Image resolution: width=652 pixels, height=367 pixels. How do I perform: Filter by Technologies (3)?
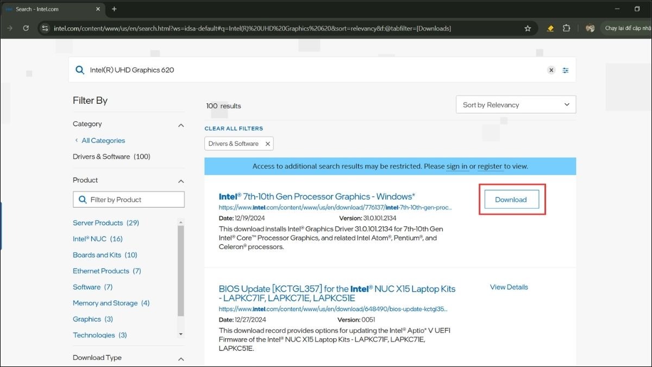(100, 335)
